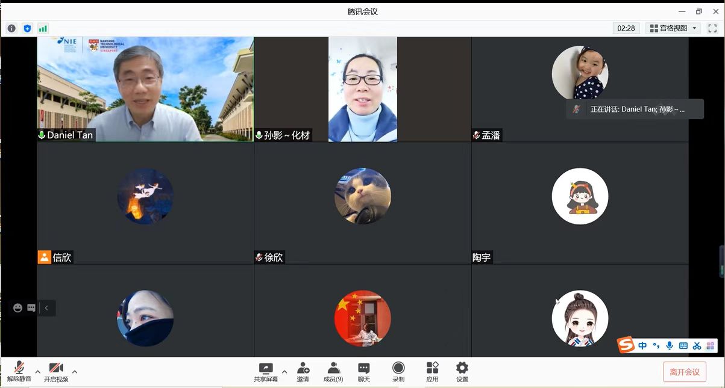Open the 宫格视图 view dropdown
Image resolution: width=725 pixels, height=388 pixels.
(673, 28)
